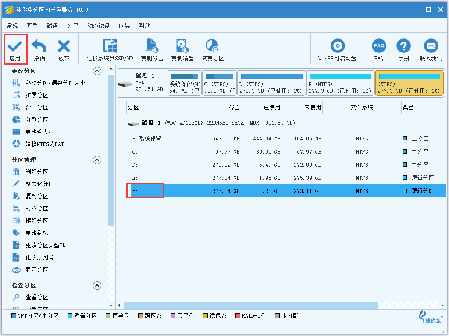This screenshot has width=449, height=336.
Task: Open the FAQ toolbar icon
Action: 379,50
